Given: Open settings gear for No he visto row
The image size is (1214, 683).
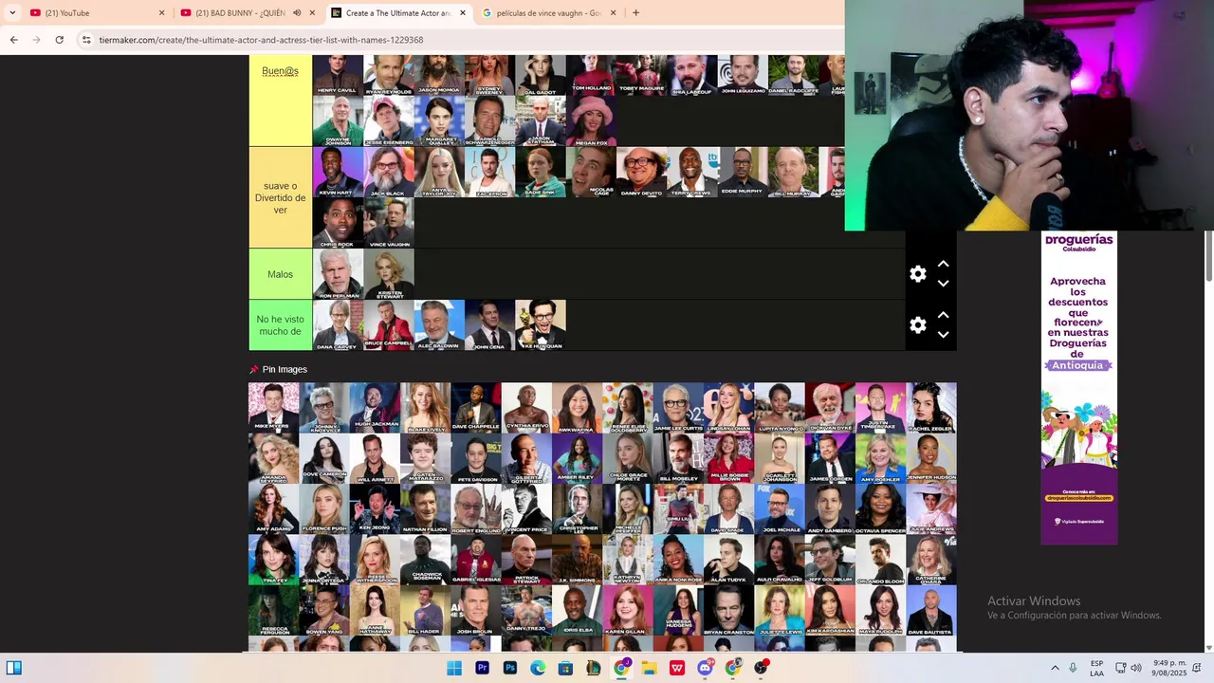Looking at the screenshot, I should pos(917,325).
